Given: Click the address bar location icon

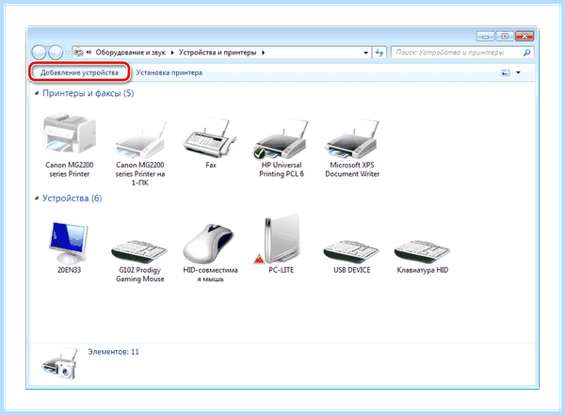Looking at the screenshot, I should coord(78,53).
